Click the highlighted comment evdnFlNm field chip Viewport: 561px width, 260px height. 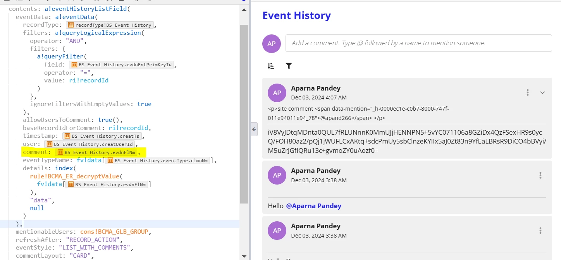point(96,152)
